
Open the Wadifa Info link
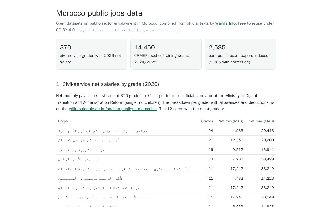pyautogui.click(x=225, y=23)
